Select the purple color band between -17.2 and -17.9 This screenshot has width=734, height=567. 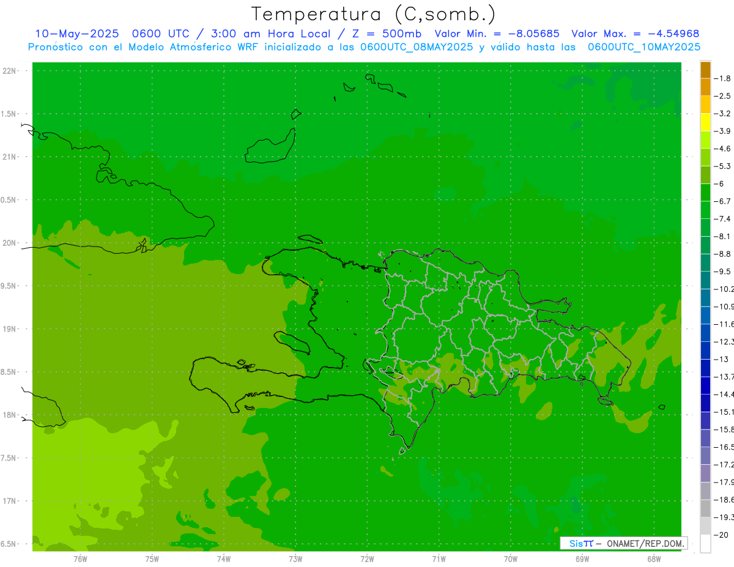705,473
